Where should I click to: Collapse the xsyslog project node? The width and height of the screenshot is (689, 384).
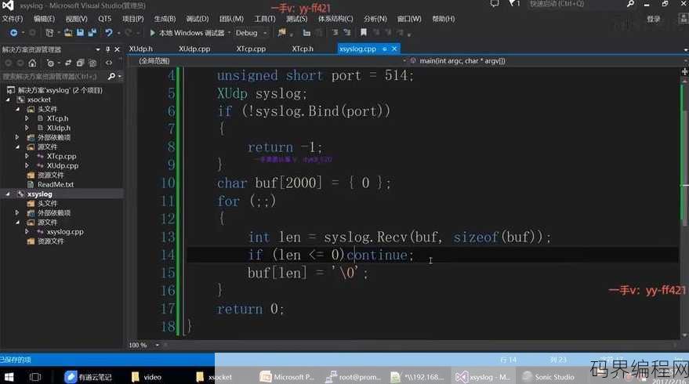pos(8,194)
